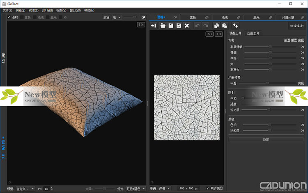Click the UV 1x input field

(47, 188)
